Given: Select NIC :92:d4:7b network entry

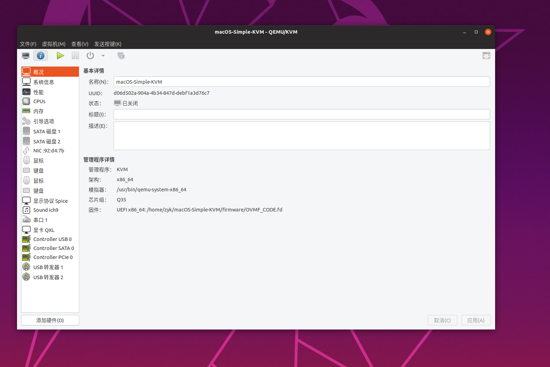Looking at the screenshot, I should click(50, 151).
